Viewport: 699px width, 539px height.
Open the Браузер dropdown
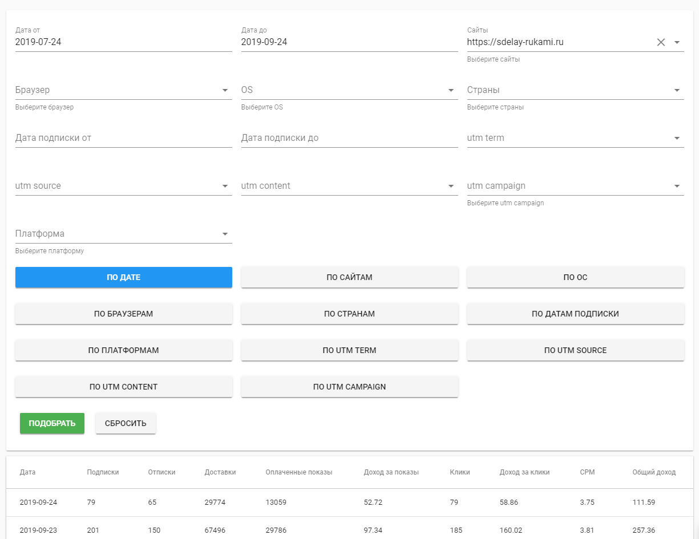point(225,90)
